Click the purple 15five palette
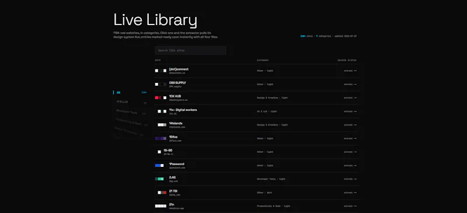 [161, 138]
